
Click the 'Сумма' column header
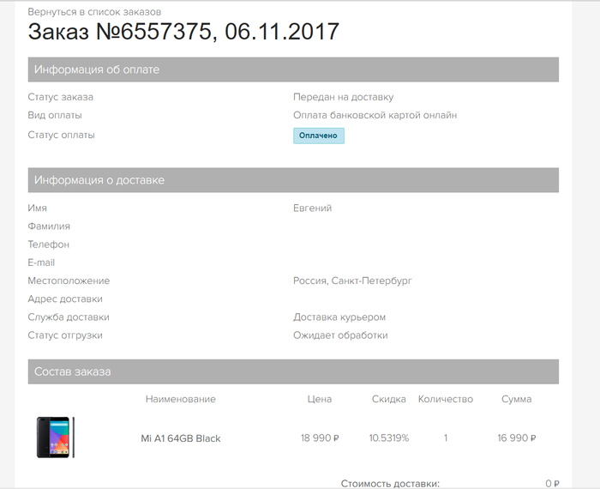tap(517, 399)
